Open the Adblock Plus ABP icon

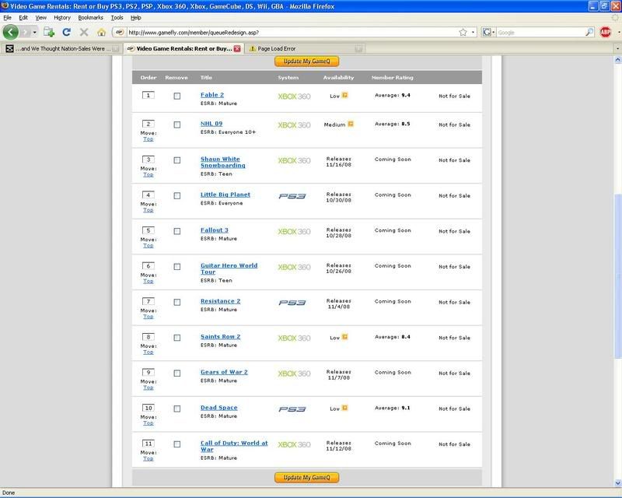(606, 32)
